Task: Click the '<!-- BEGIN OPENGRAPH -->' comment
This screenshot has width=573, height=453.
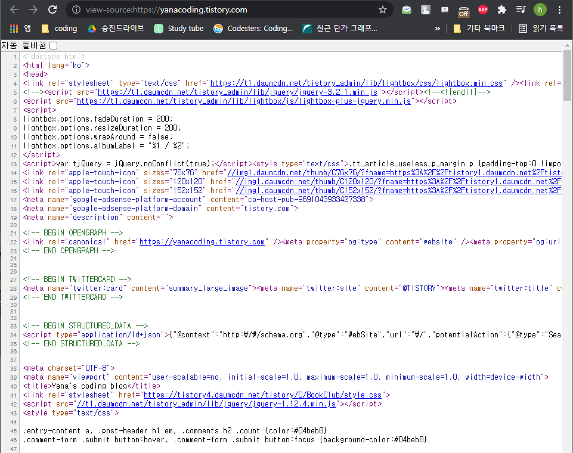Action: [x=73, y=232]
